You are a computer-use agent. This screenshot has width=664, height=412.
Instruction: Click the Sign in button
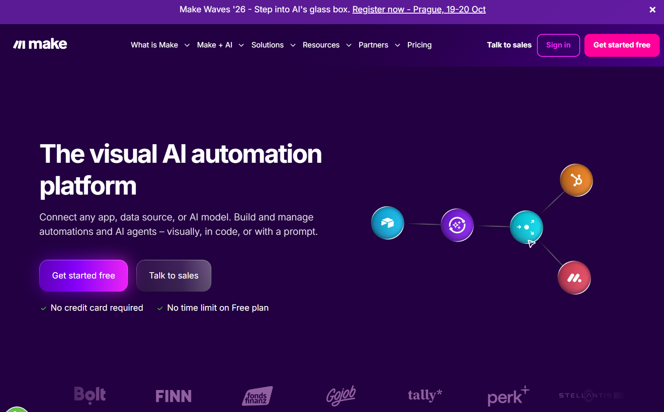point(558,45)
